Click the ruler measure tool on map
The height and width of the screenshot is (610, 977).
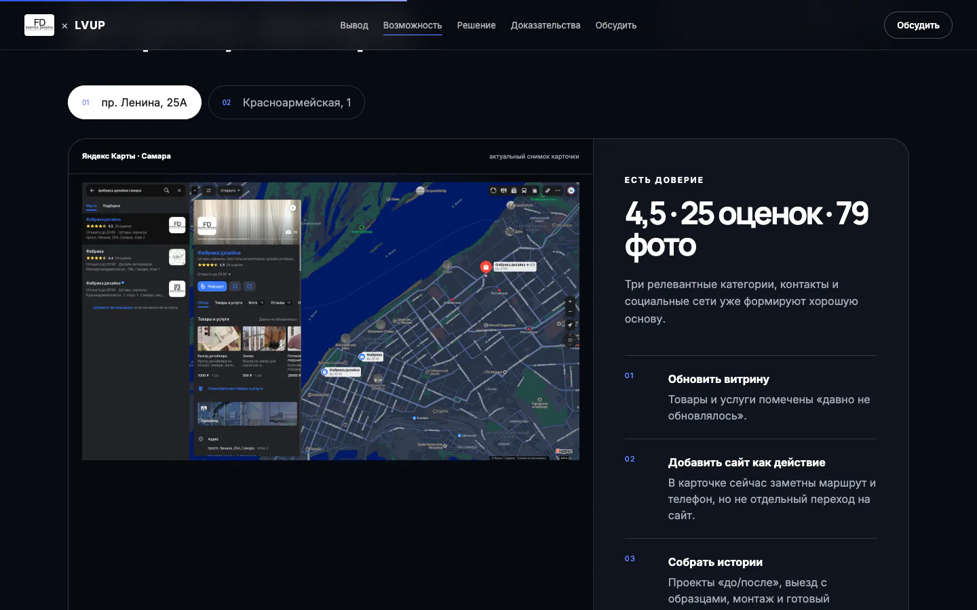pos(548,190)
